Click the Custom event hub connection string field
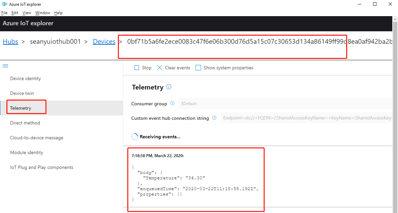398x213 pixels. tap(306, 118)
